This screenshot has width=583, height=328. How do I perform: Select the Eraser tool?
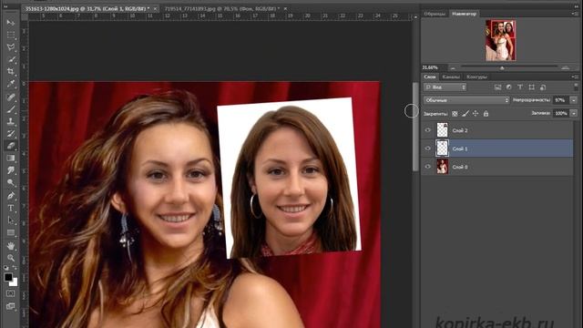tap(11, 146)
